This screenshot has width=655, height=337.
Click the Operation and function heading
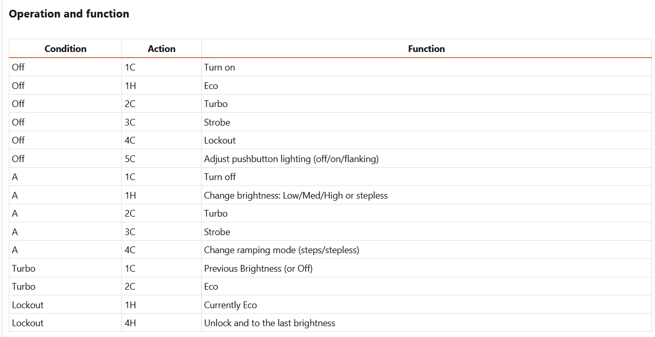coord(69,14)
